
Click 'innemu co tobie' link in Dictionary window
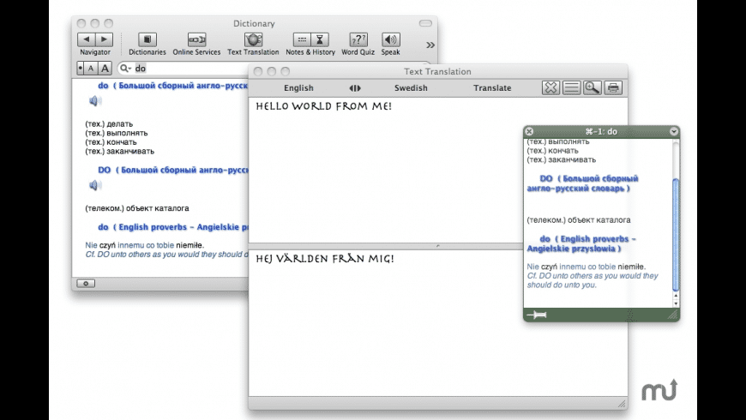146,245
